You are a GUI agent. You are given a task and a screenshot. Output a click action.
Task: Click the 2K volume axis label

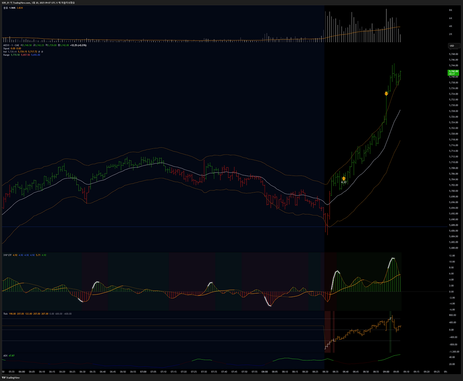(x=451, y=34)
